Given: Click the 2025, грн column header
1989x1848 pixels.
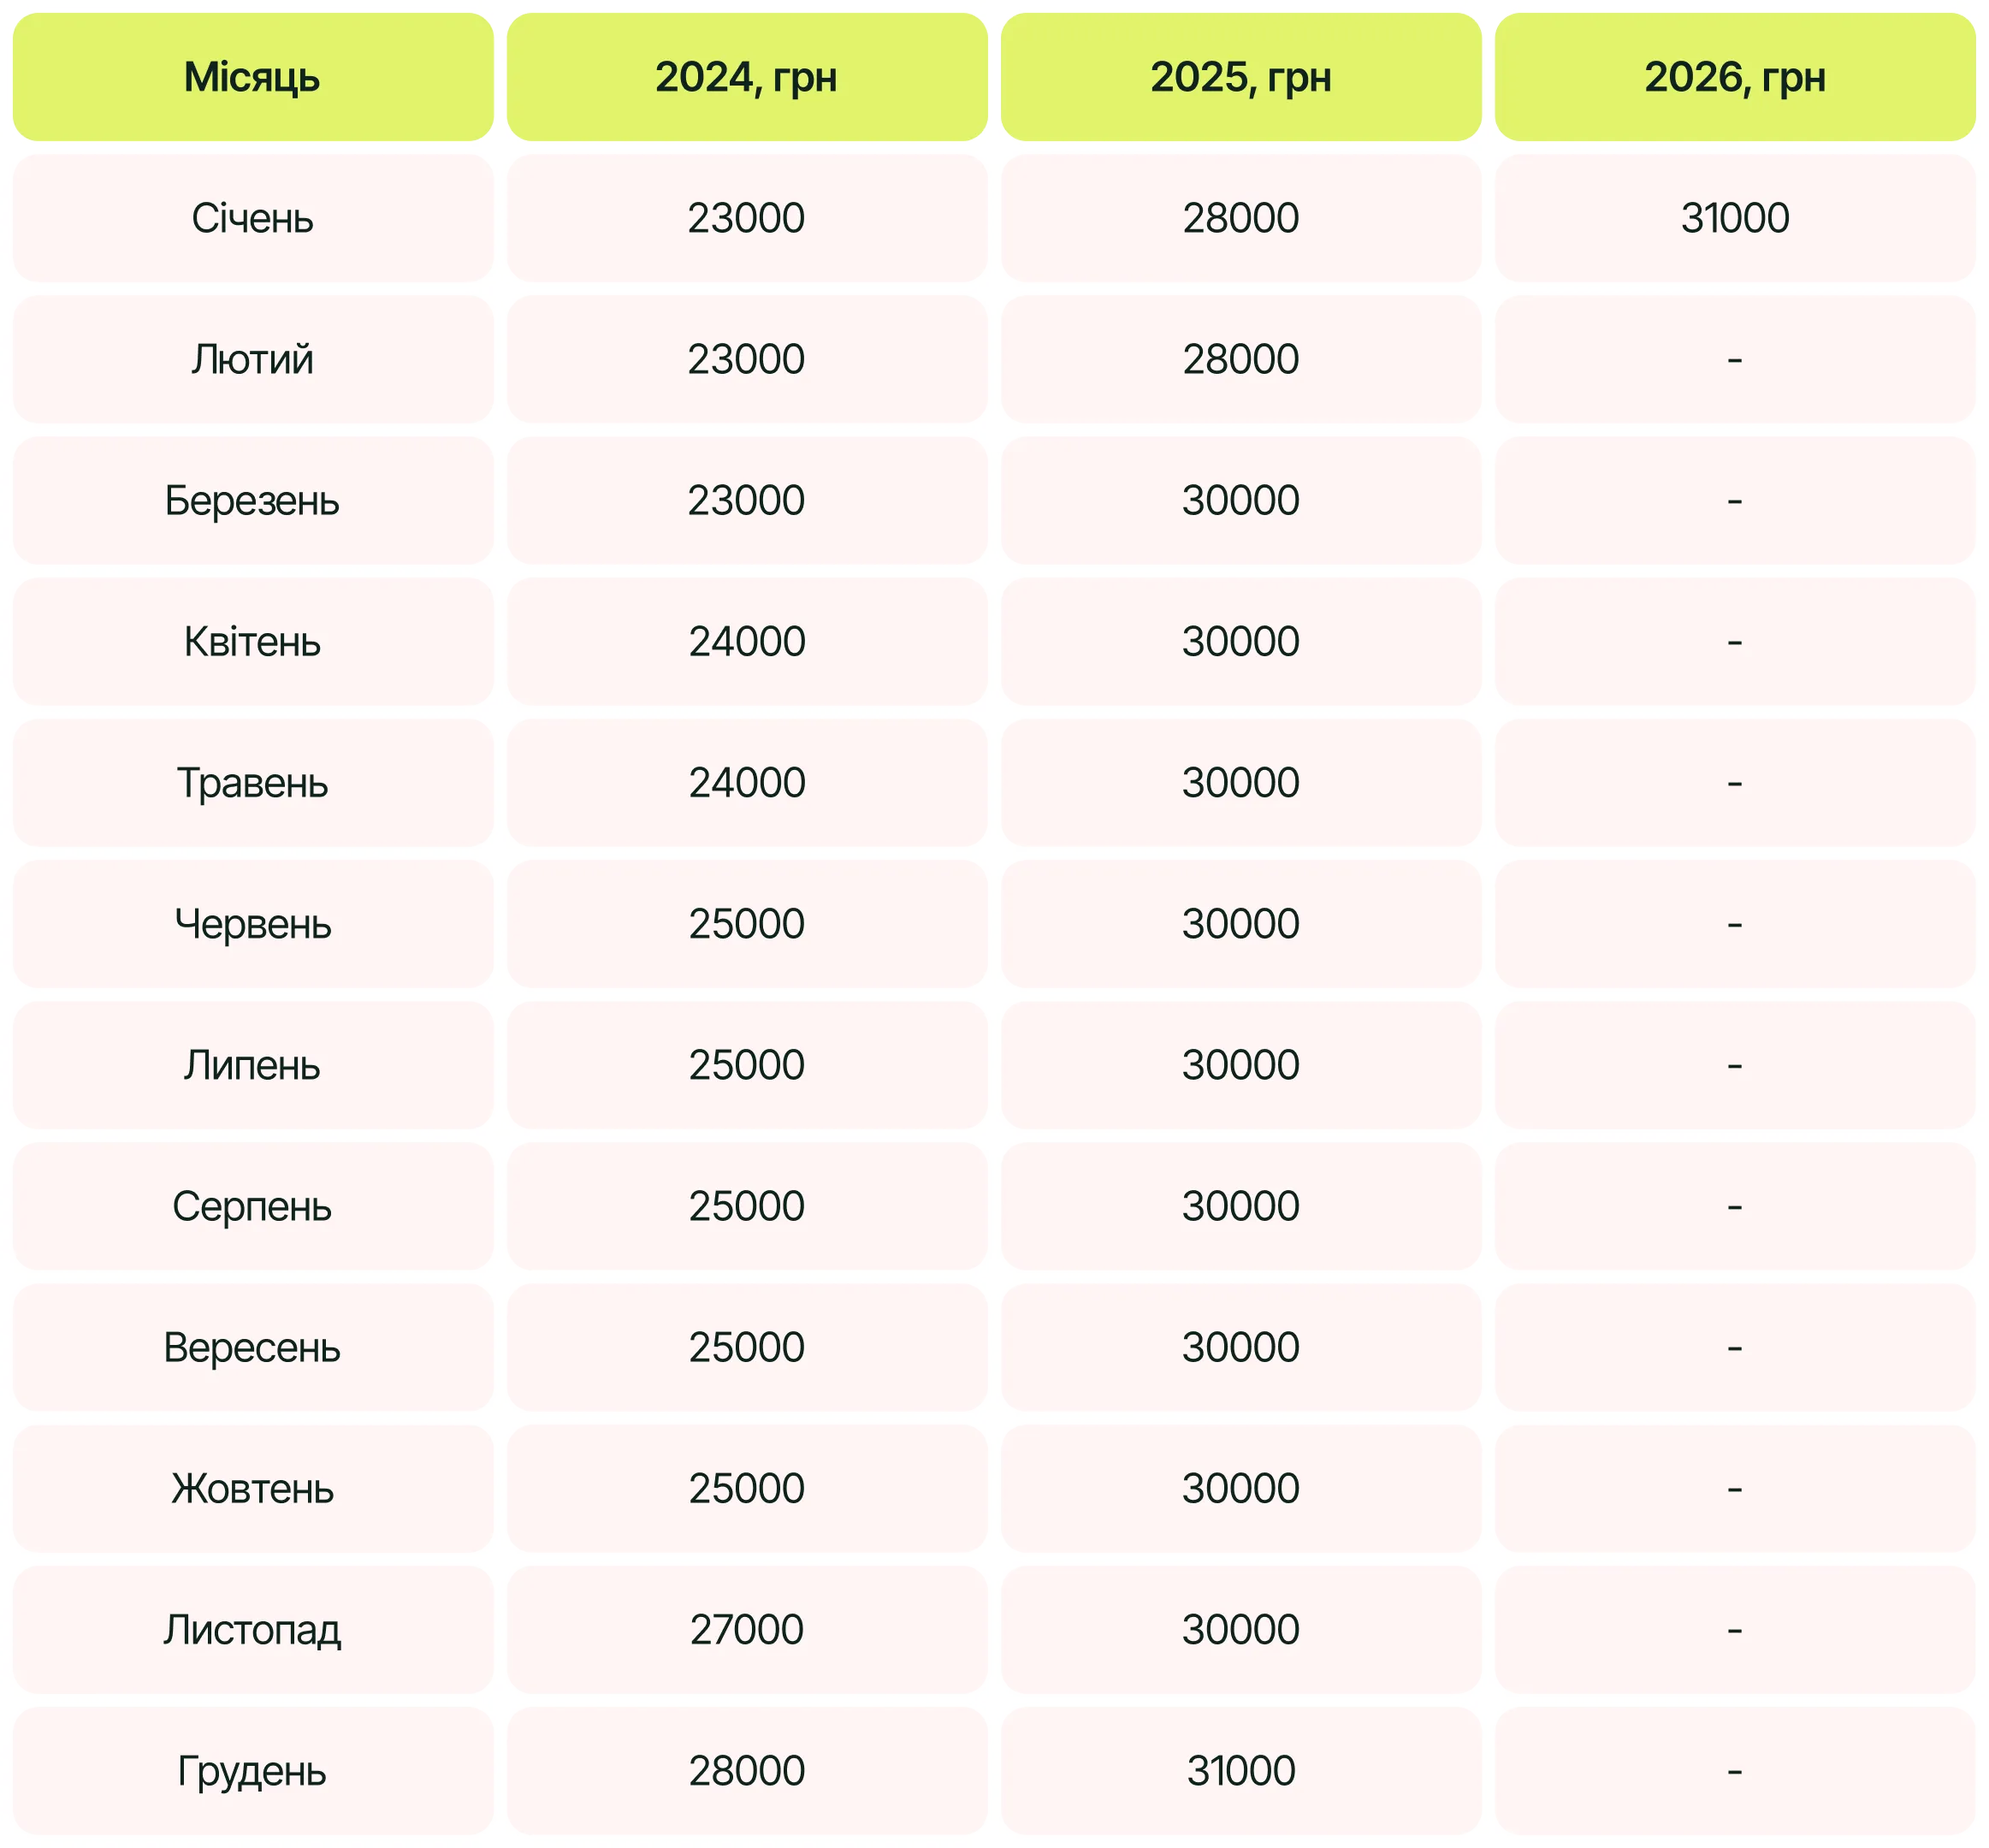Looking at the screenshot, I should 1240,77.
